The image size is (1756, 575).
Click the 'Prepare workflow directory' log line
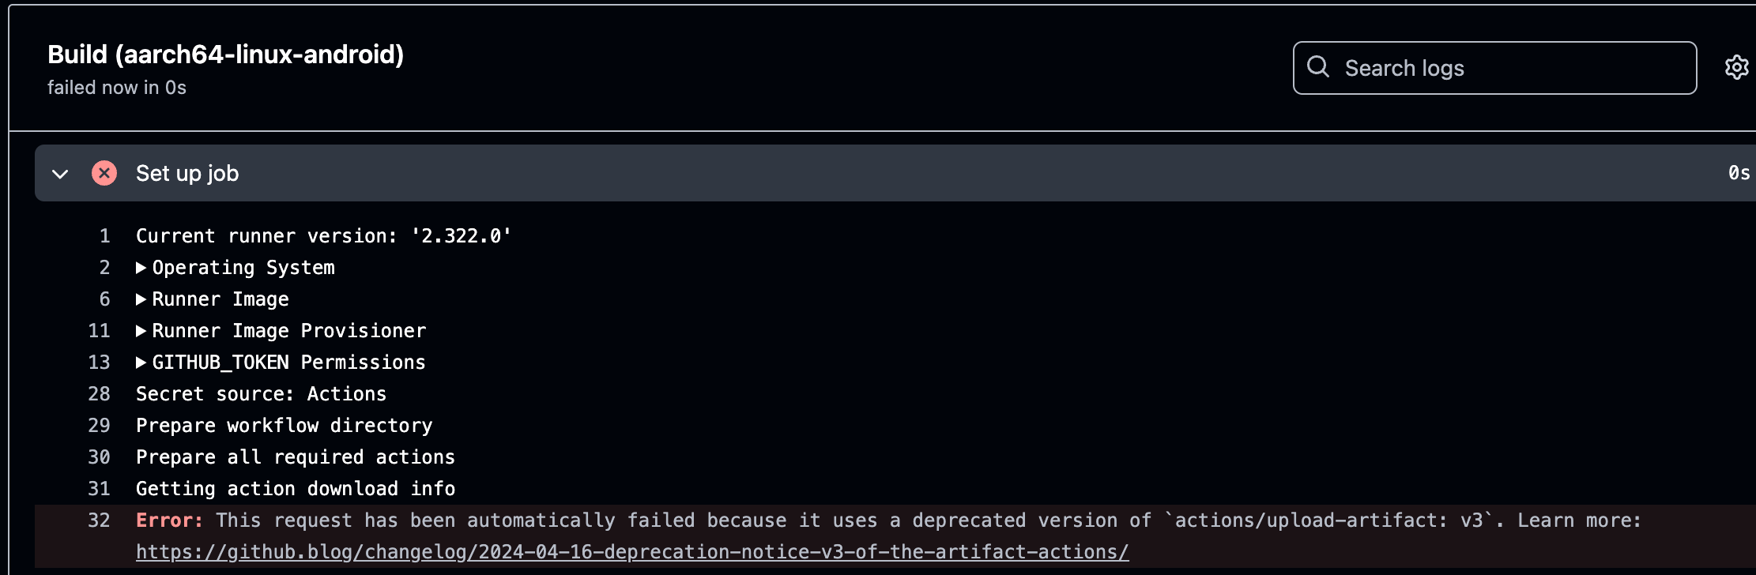[x=284, y=426]
